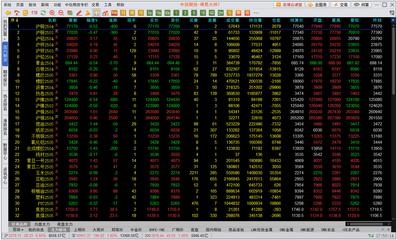Select the 5-minute chart period
The image size is (397, 240).
pyautogui.click(x=194, y=13)
